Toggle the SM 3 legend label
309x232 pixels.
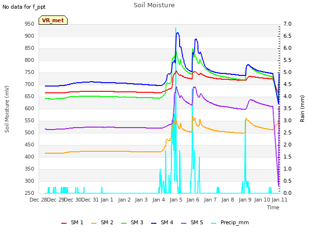click(x=137, y=222)
